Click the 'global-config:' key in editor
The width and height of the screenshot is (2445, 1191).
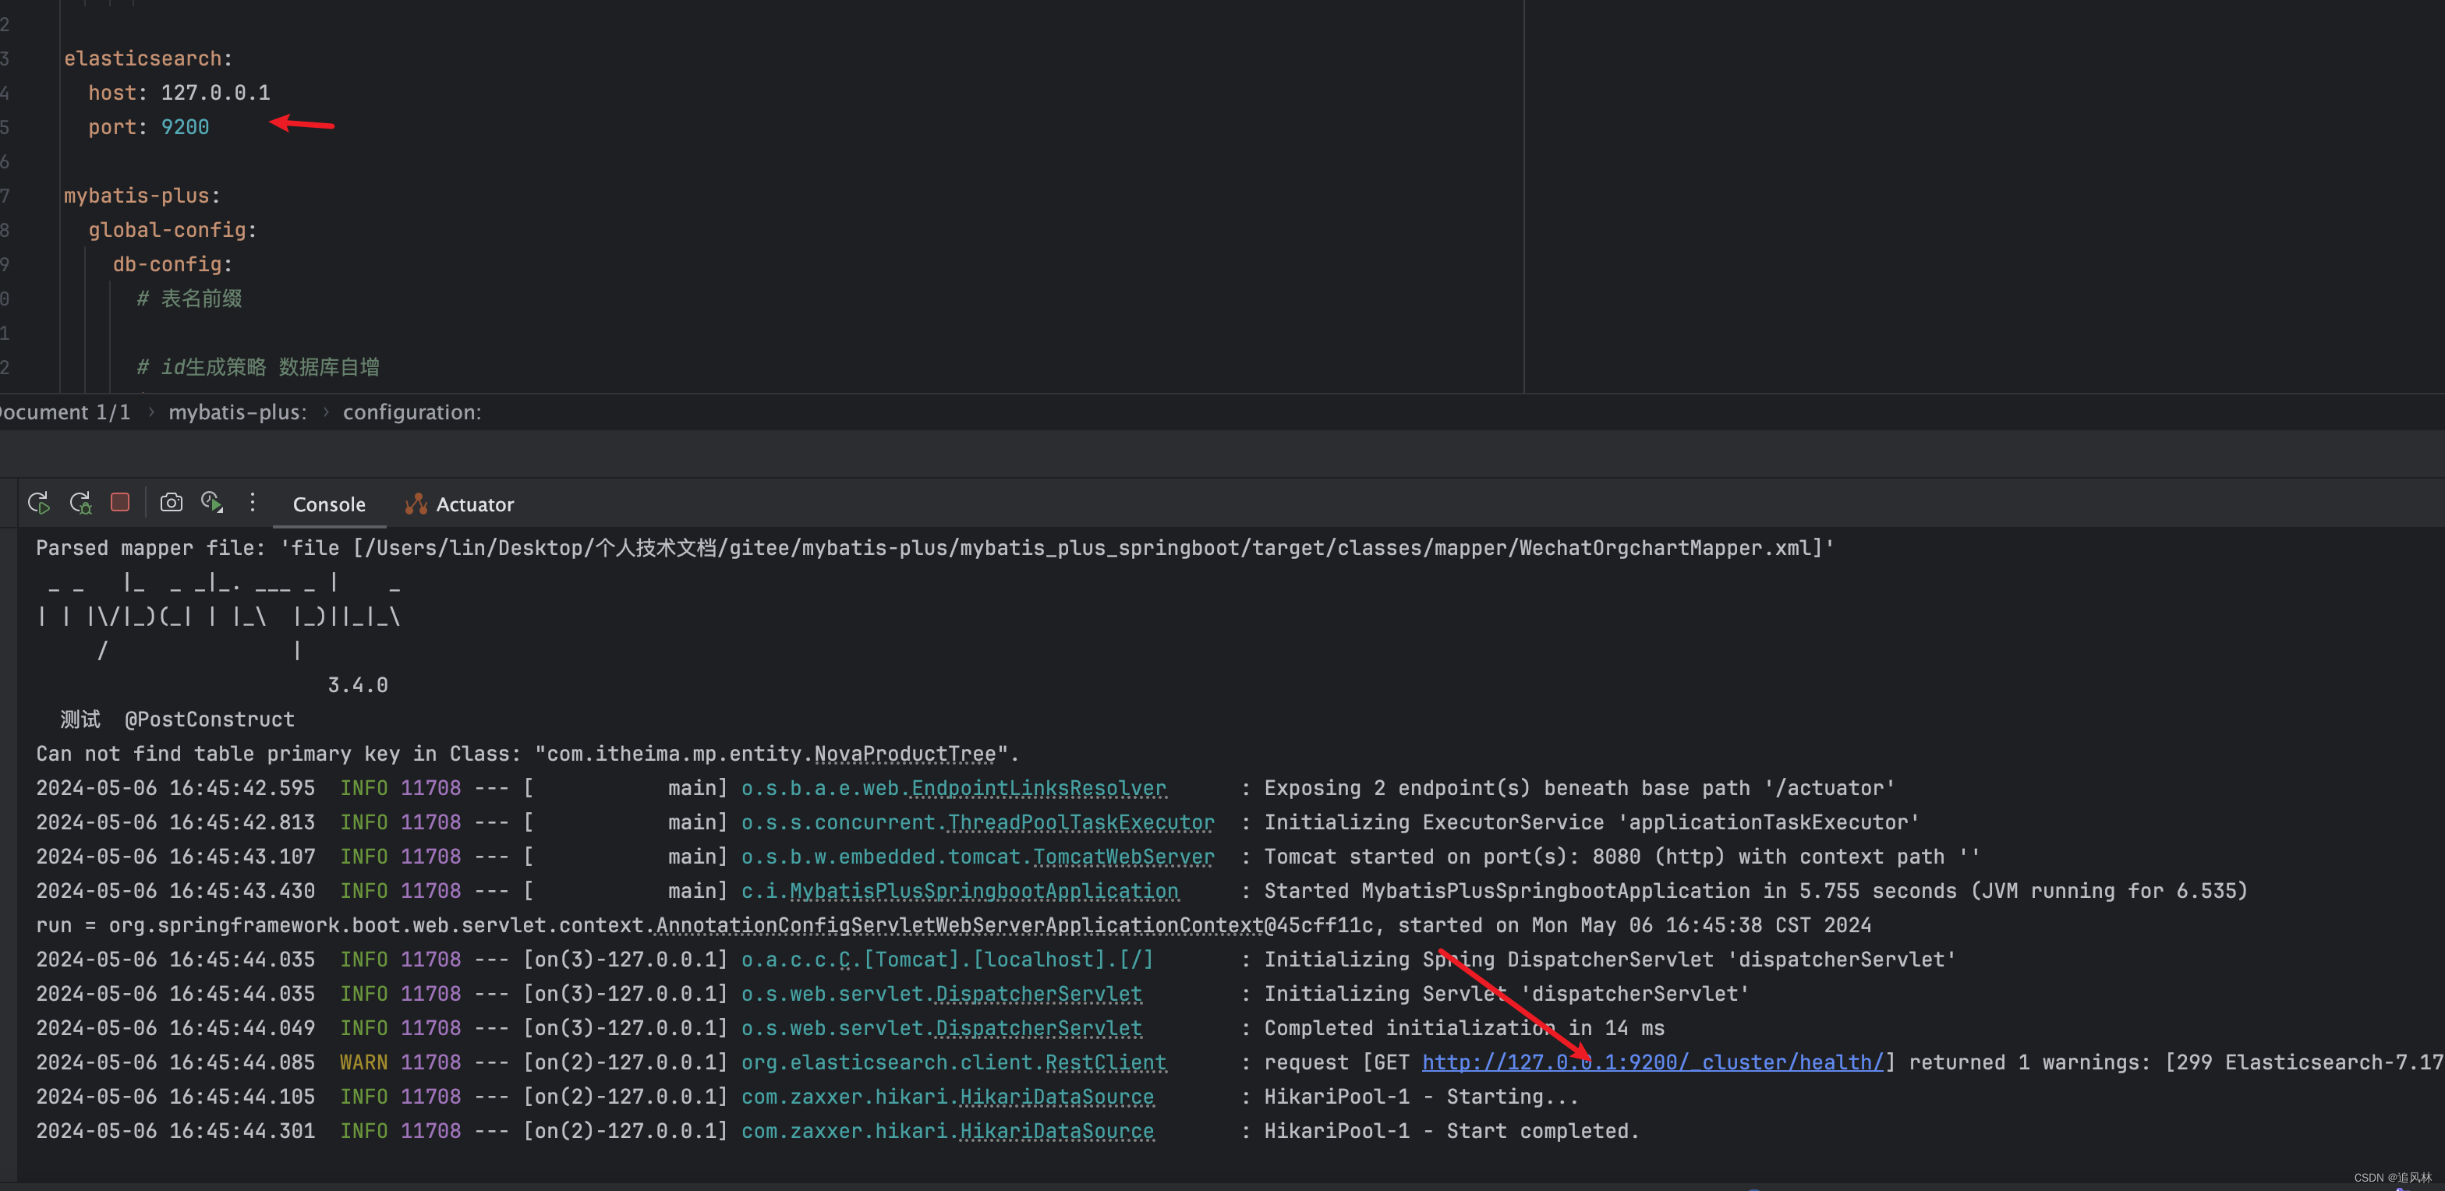click(x=173, y=230)
